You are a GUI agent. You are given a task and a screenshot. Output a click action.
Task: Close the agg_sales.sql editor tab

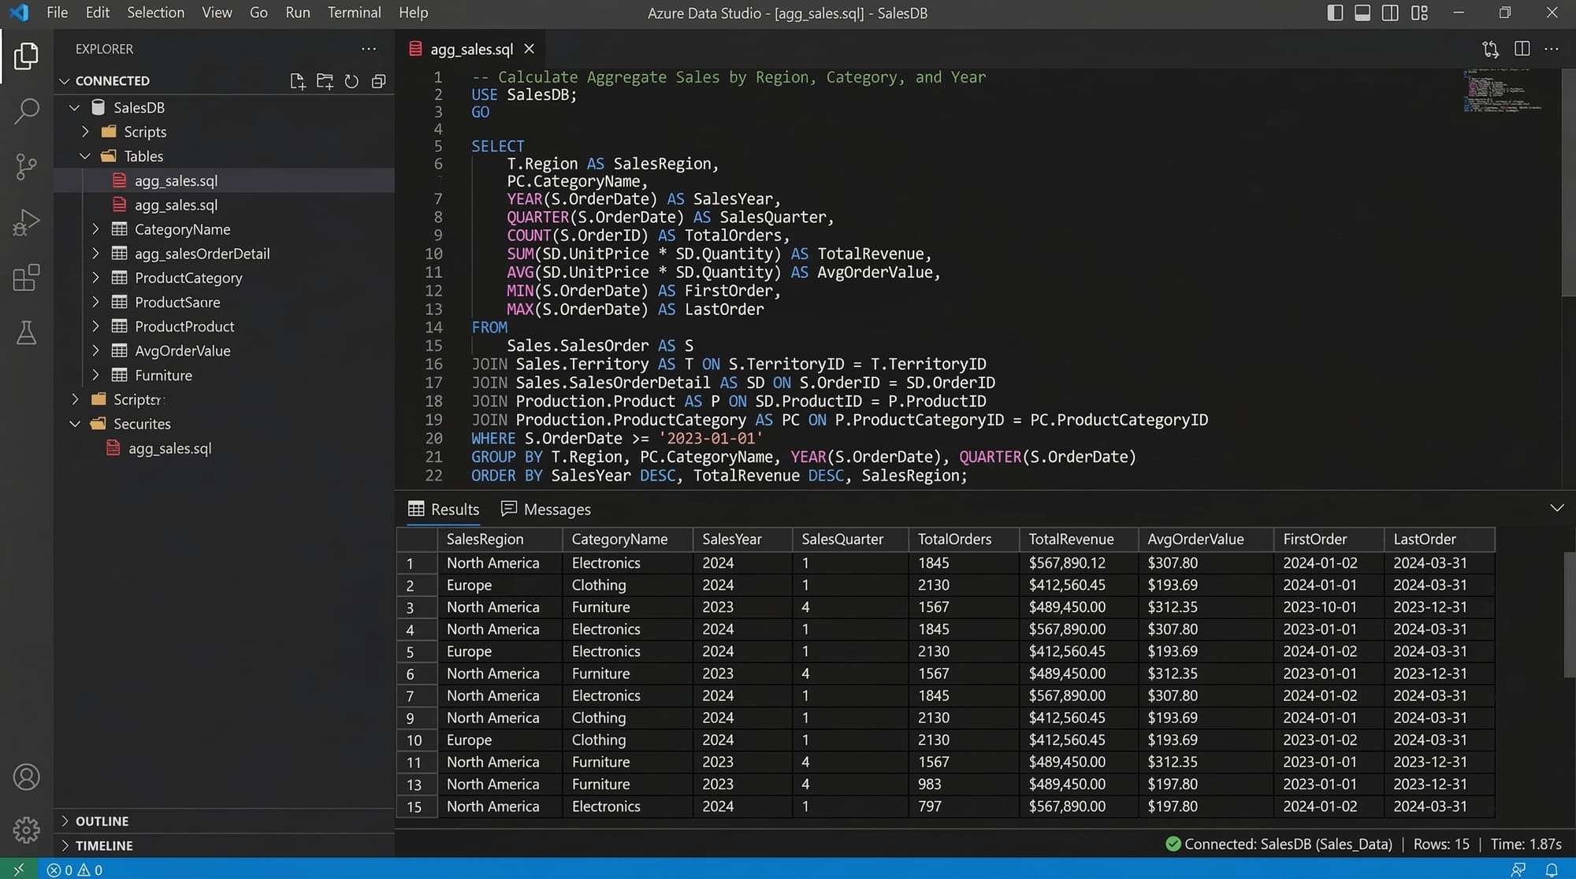click(530, 49)
